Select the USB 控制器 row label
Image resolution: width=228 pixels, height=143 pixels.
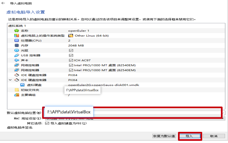tap(30, 55)
